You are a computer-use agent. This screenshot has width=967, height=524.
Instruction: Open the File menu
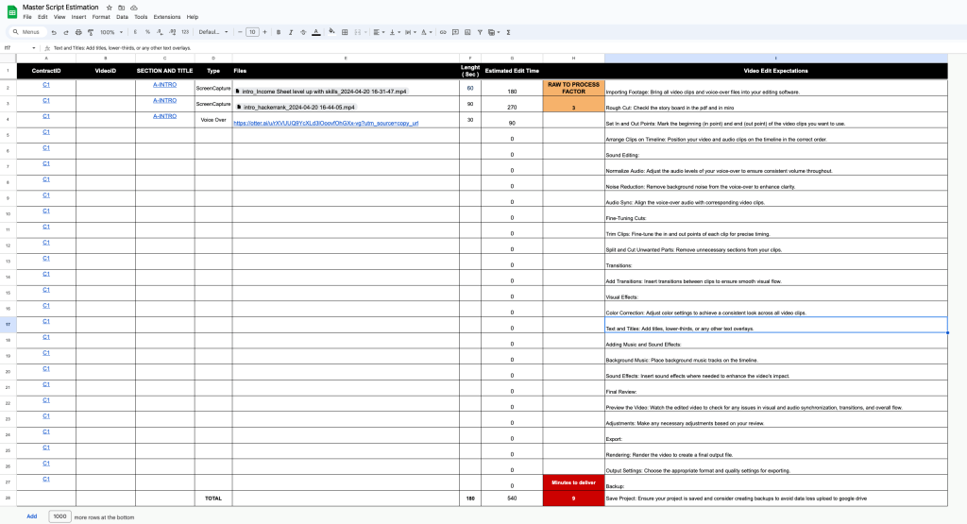click(x=27, y=17)
